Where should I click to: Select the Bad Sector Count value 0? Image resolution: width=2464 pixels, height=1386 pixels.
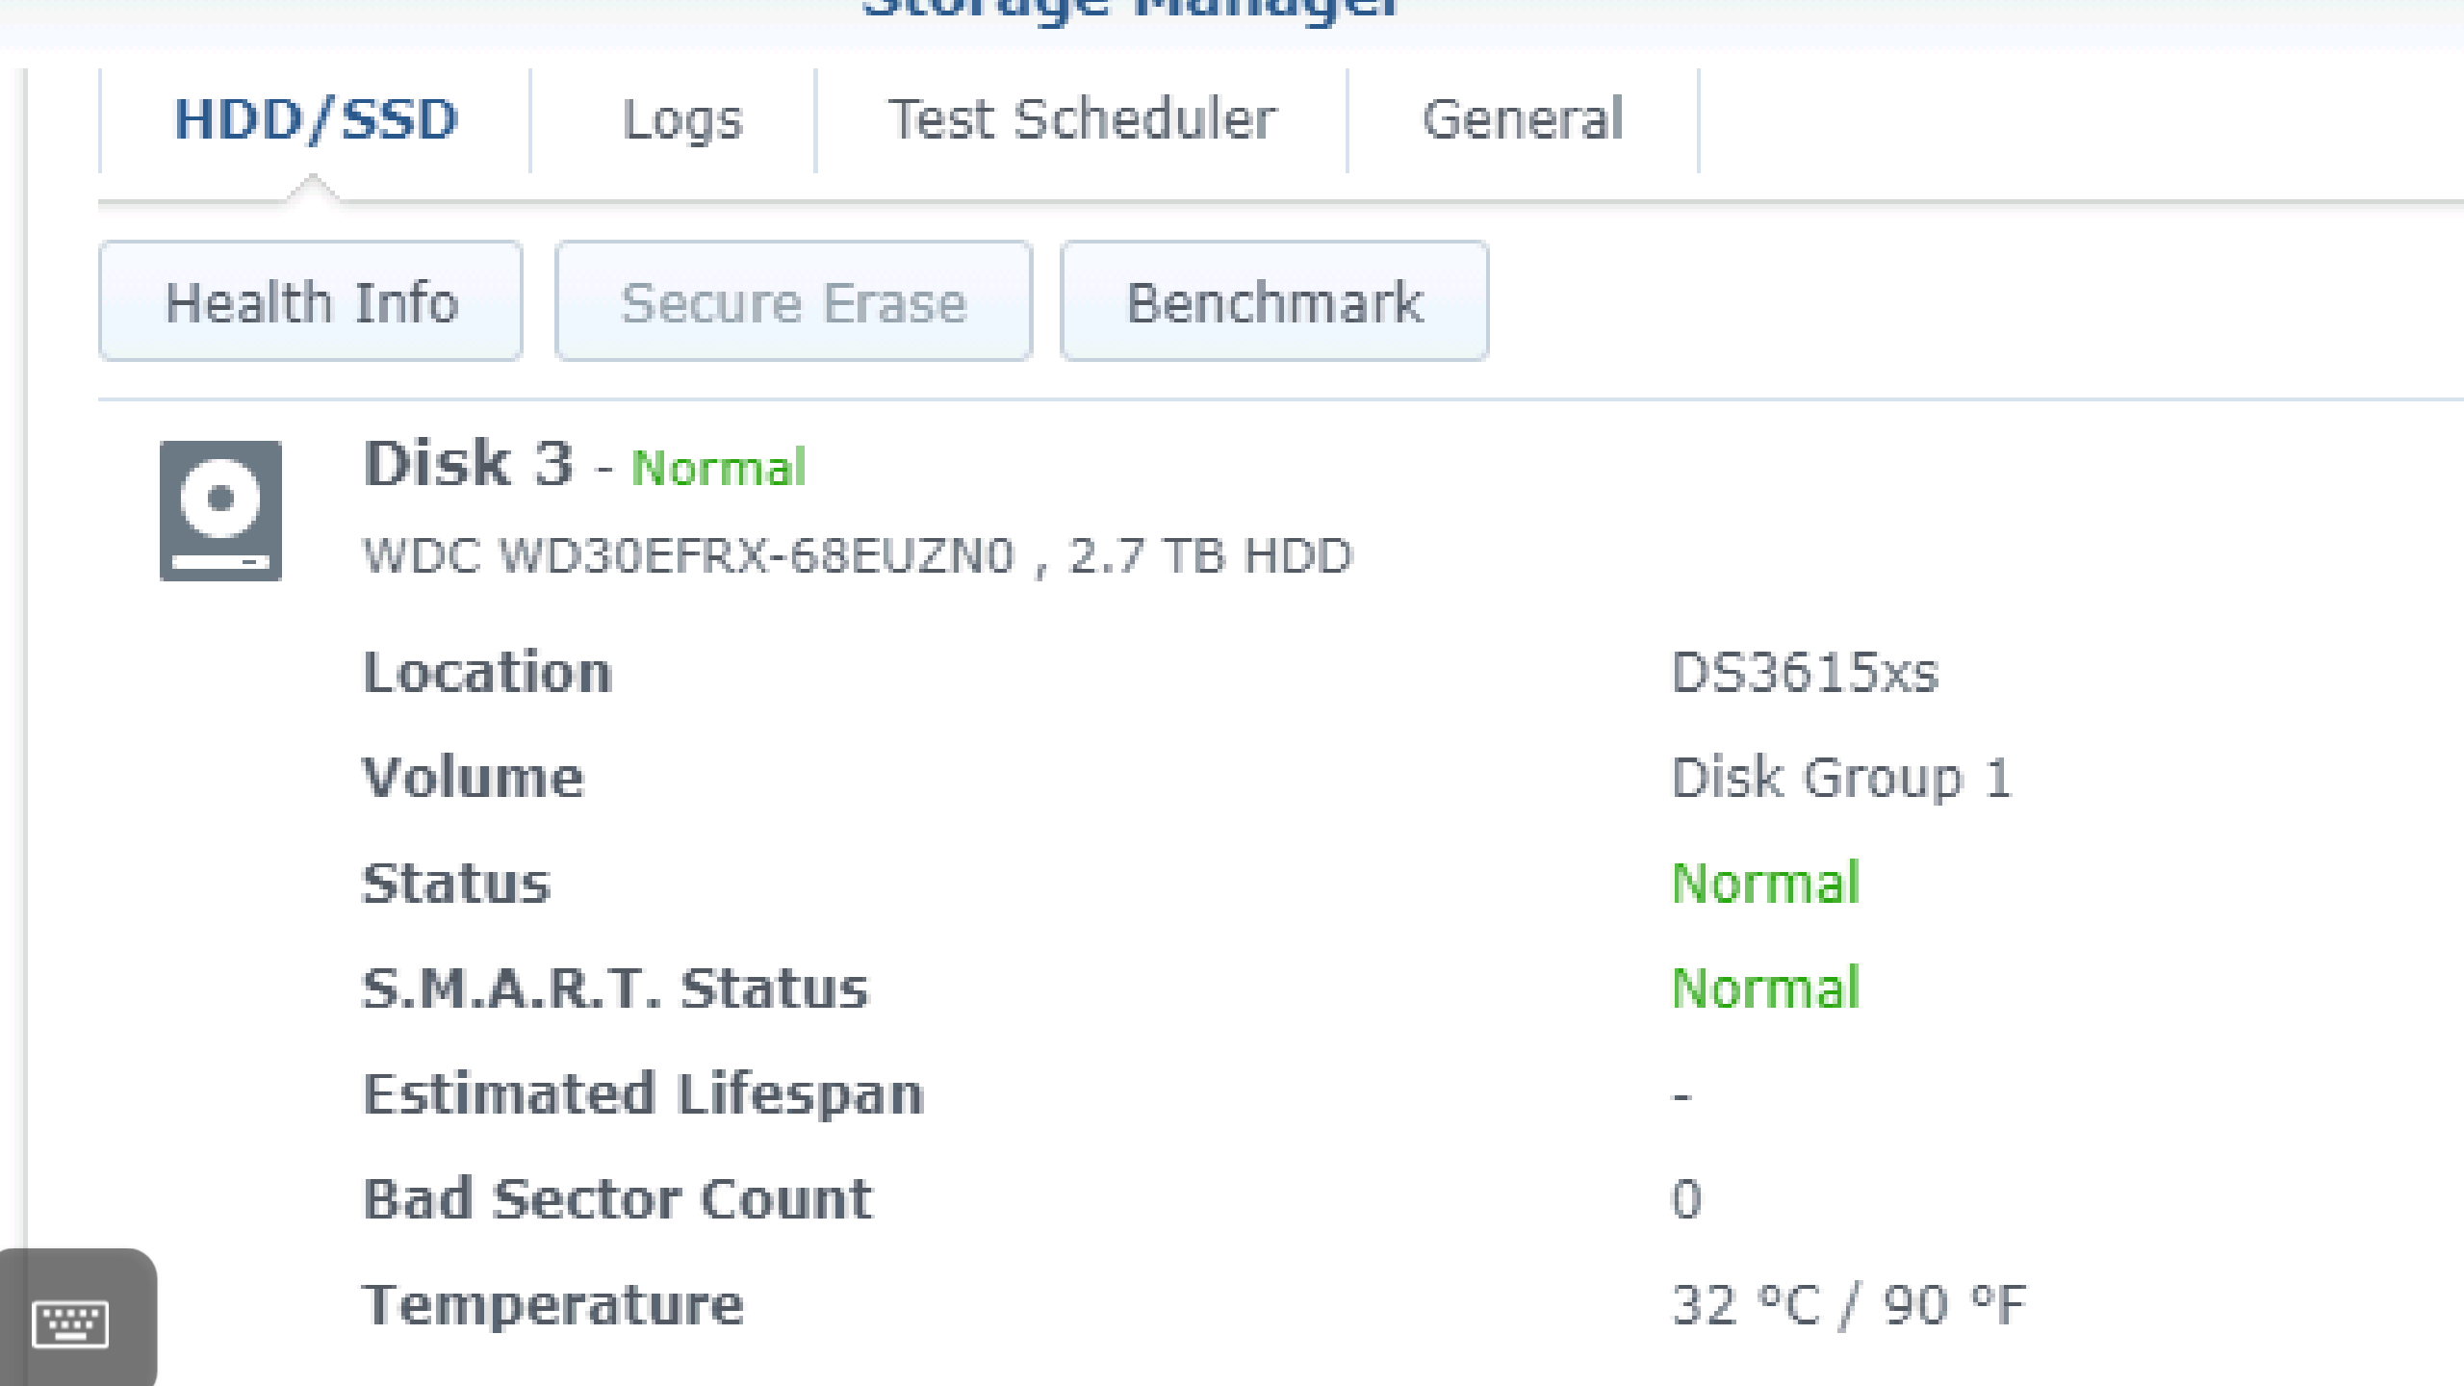[1686, 1199]
